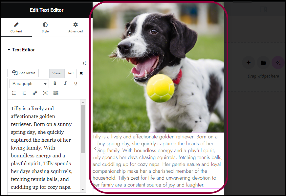Click the AI sparkle icon above editor
Viewport: 286px width, 196px height.
84,63
